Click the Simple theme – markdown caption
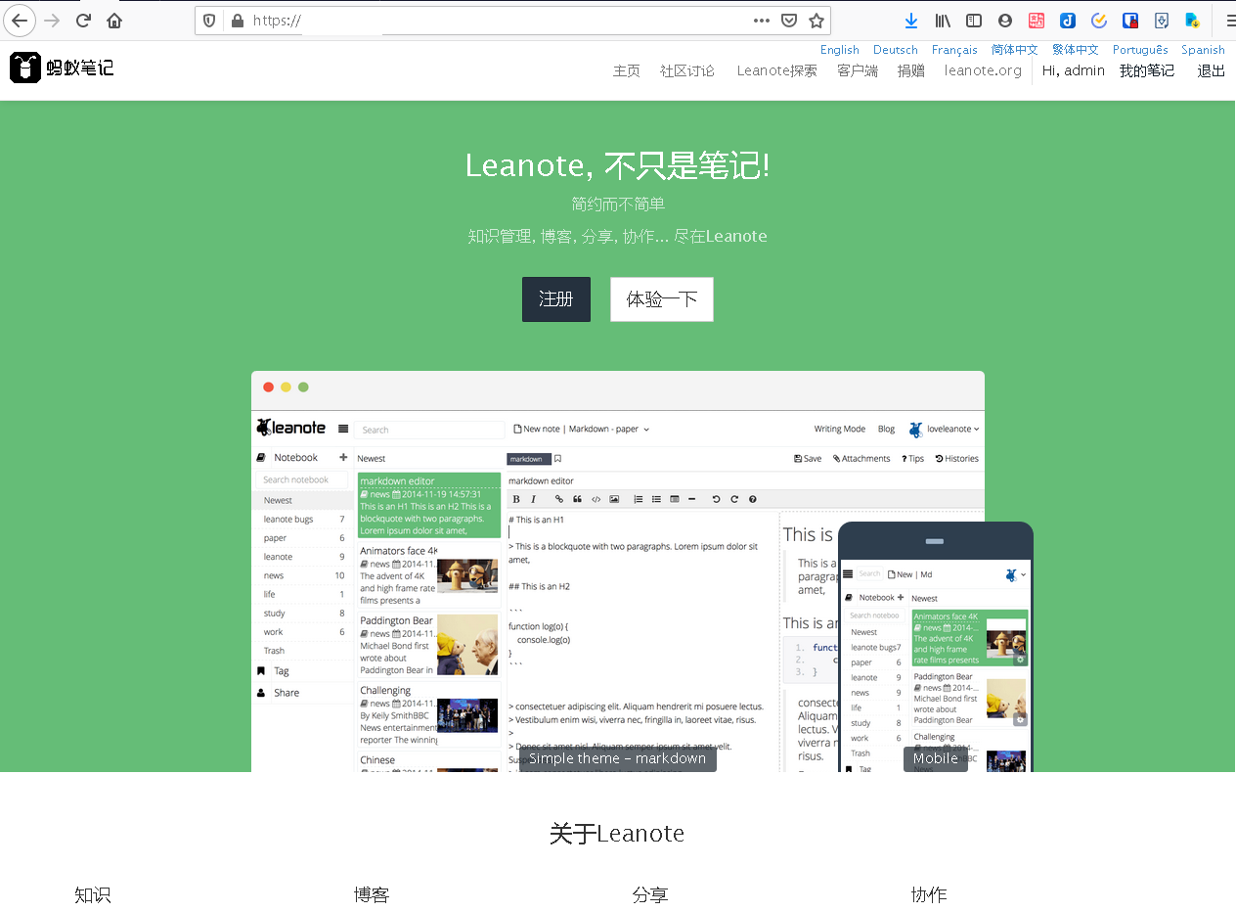Viewport: 1236px width, 912px height. pyautogui.click(x=617, y=759)
